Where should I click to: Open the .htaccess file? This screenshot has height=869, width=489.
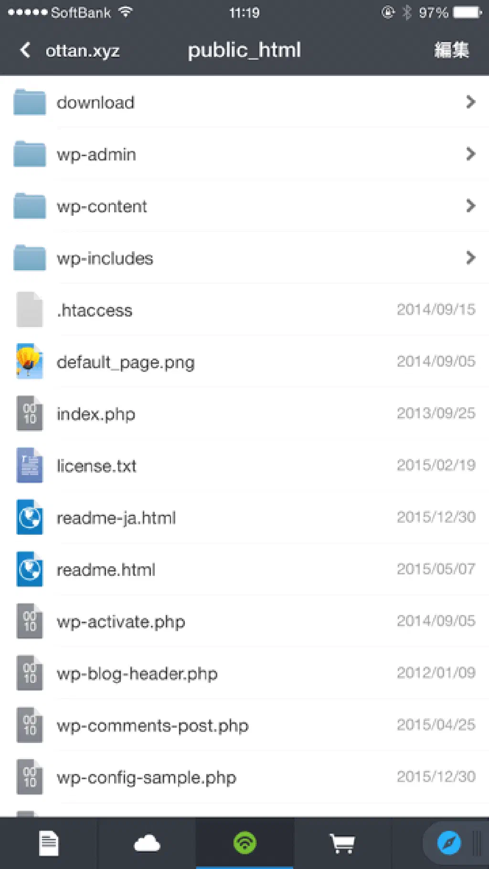pos(95,310)
